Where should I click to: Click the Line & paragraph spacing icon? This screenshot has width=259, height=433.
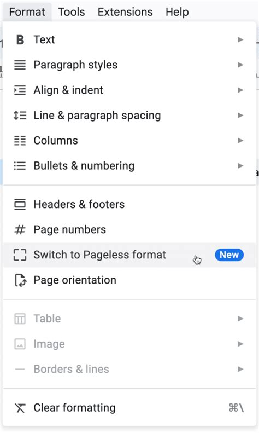pos(20,115)
